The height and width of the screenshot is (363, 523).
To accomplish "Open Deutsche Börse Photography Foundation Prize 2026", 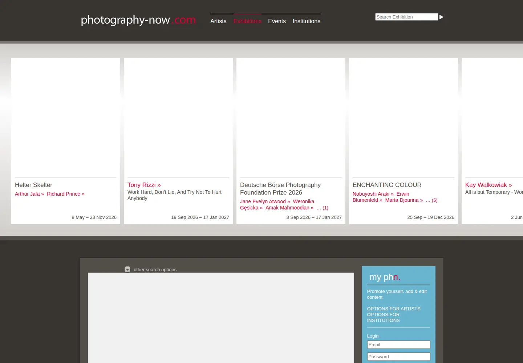I will (x=280, y=189).
